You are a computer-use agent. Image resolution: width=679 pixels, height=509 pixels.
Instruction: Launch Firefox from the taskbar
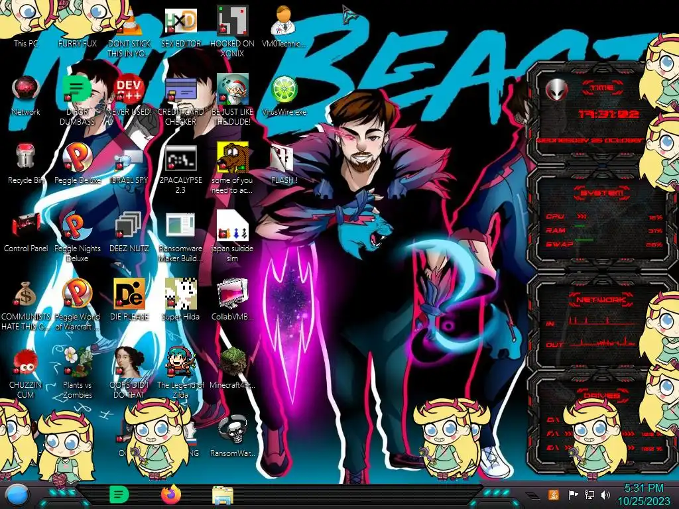(170, 494)
